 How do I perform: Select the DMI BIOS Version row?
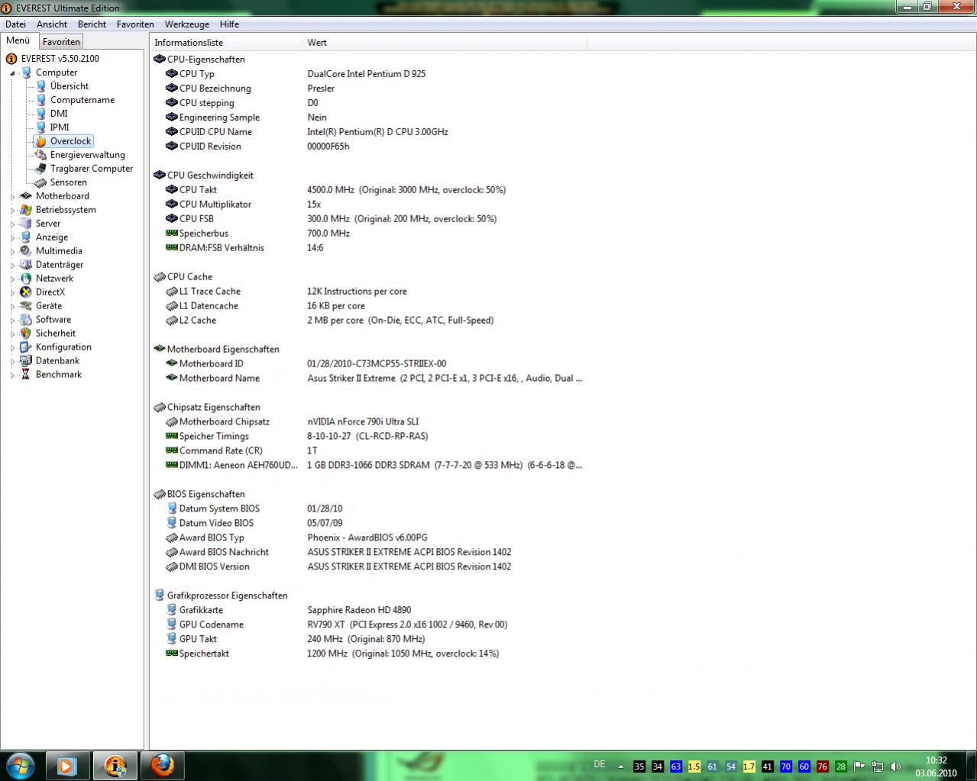click(x=370, y=567)
